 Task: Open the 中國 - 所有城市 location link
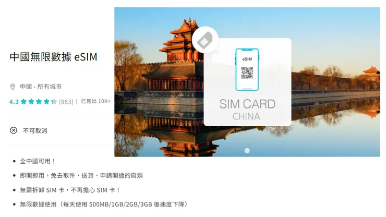coord(41,87)
